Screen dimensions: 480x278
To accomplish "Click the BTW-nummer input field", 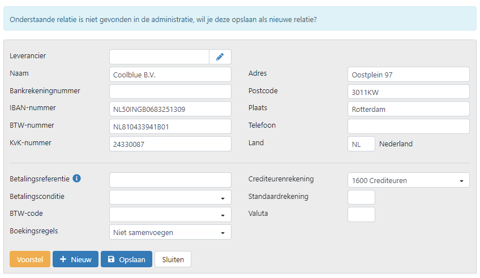I will click(170, 127).
